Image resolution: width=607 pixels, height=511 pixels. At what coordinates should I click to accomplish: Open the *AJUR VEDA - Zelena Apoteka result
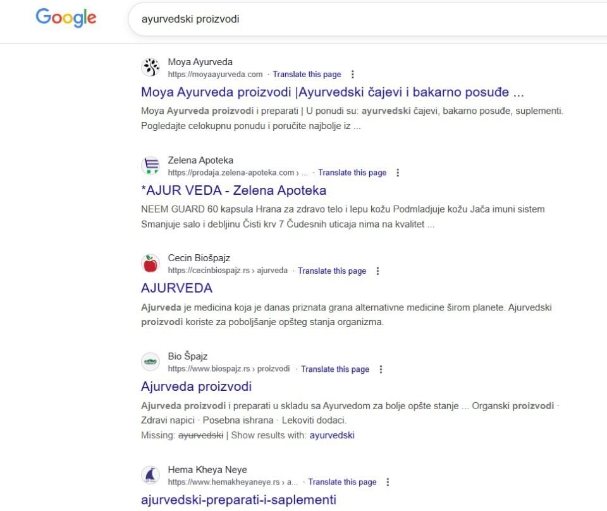233,190
